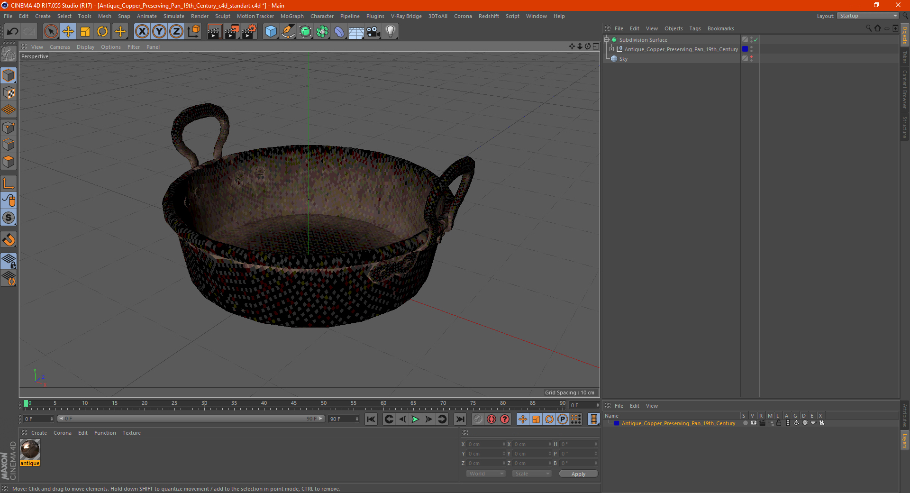The width and height of the screenshot is (910, 493).
Task: Open the spline Pen tool icon
Action: click(288, 32)
